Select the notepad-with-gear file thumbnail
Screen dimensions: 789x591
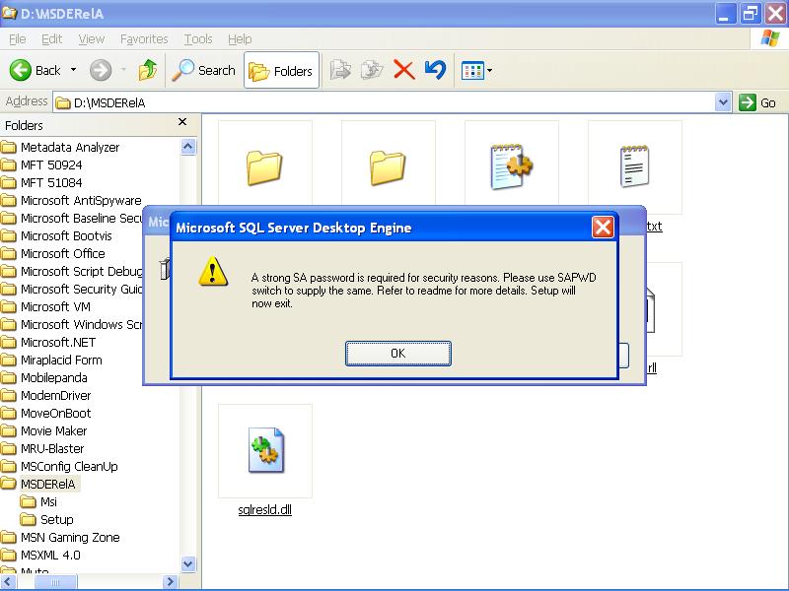click(512, 167)
